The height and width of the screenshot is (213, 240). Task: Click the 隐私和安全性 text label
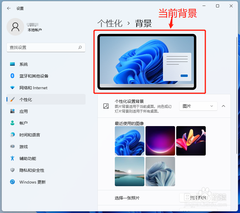[32, 170]
